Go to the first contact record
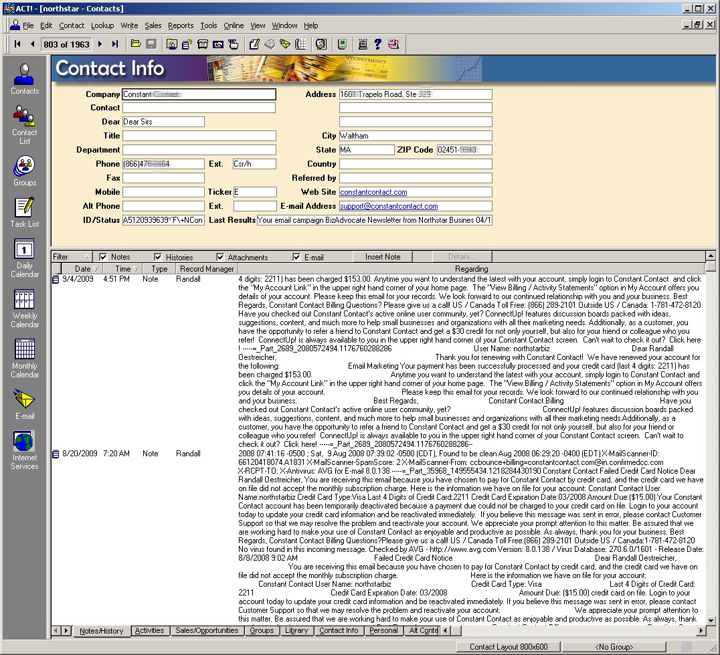This screenshot has height=655, width=720. click(17, 44)
